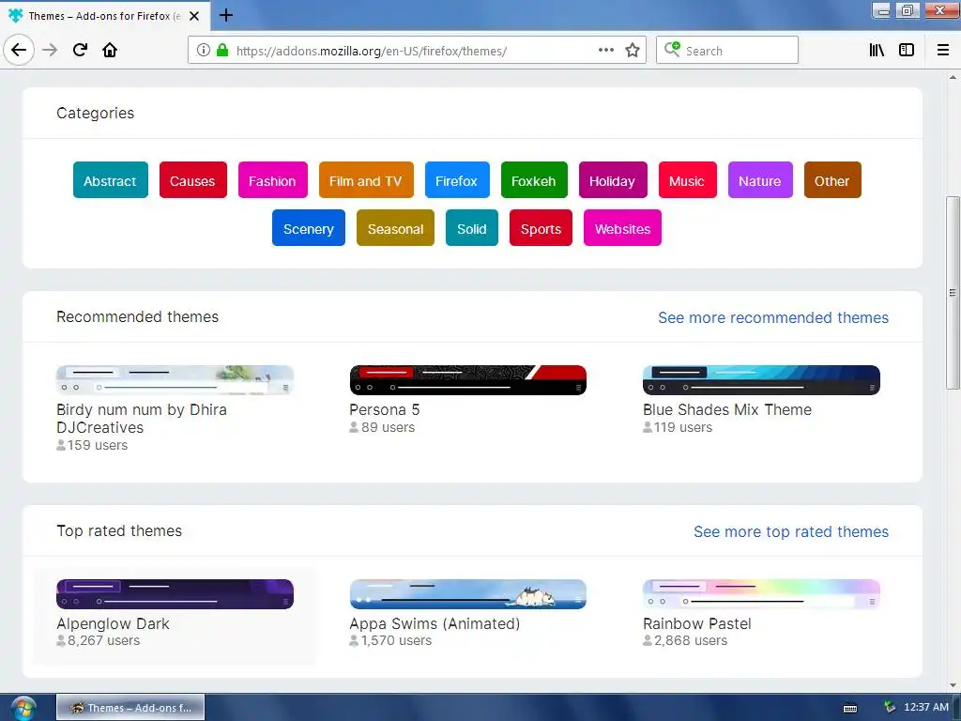Viewport: 961px width, 721px height.
Task: Open the Other category
Action: pos(832,180)
